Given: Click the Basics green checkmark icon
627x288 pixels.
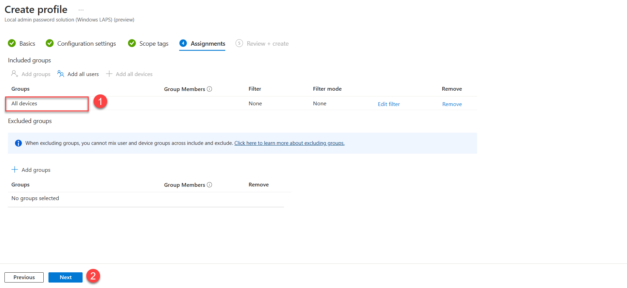Looking at the screenshot, I should (12, 43).
